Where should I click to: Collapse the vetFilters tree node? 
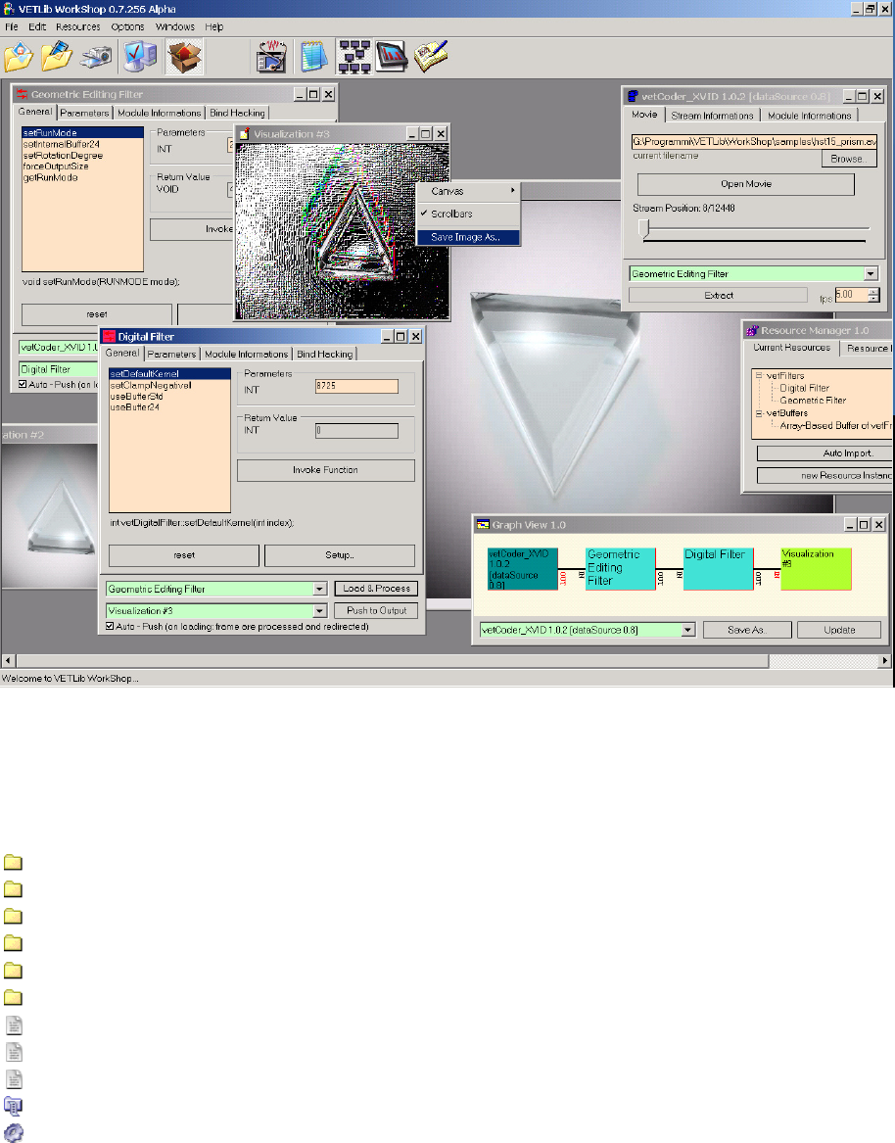click(x=759, y=375)
